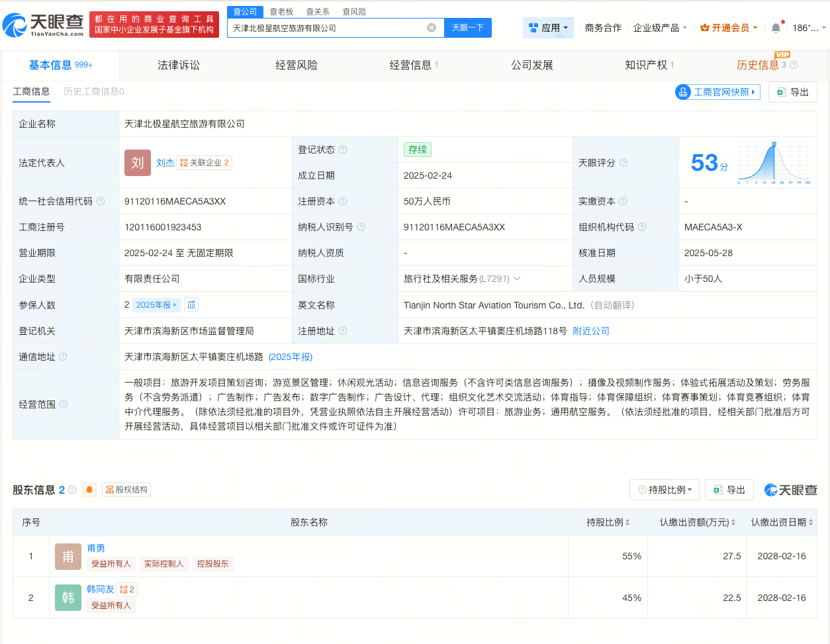
Task: Open the 知识产权 tab
Action: pos(649,65)
